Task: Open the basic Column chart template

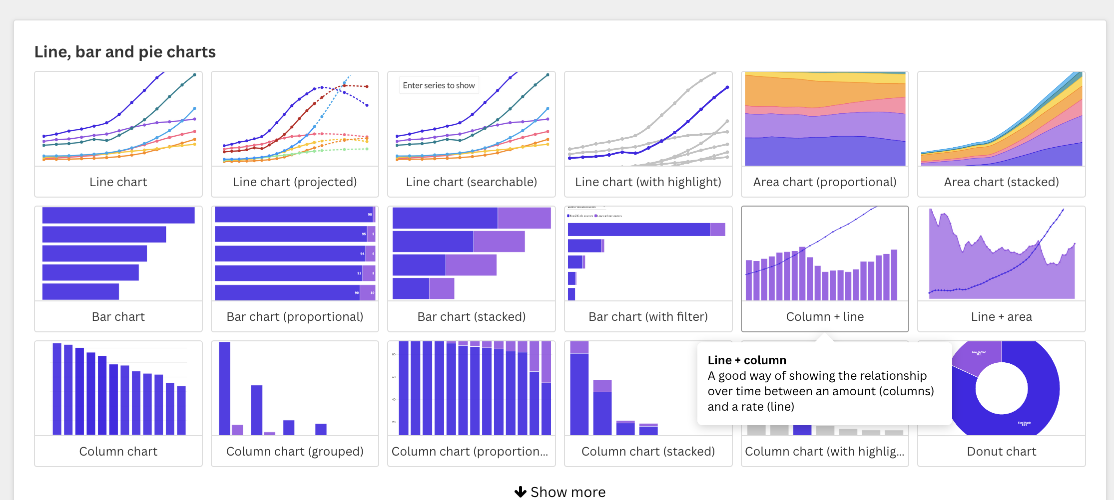Action: (x=118, y=403)
